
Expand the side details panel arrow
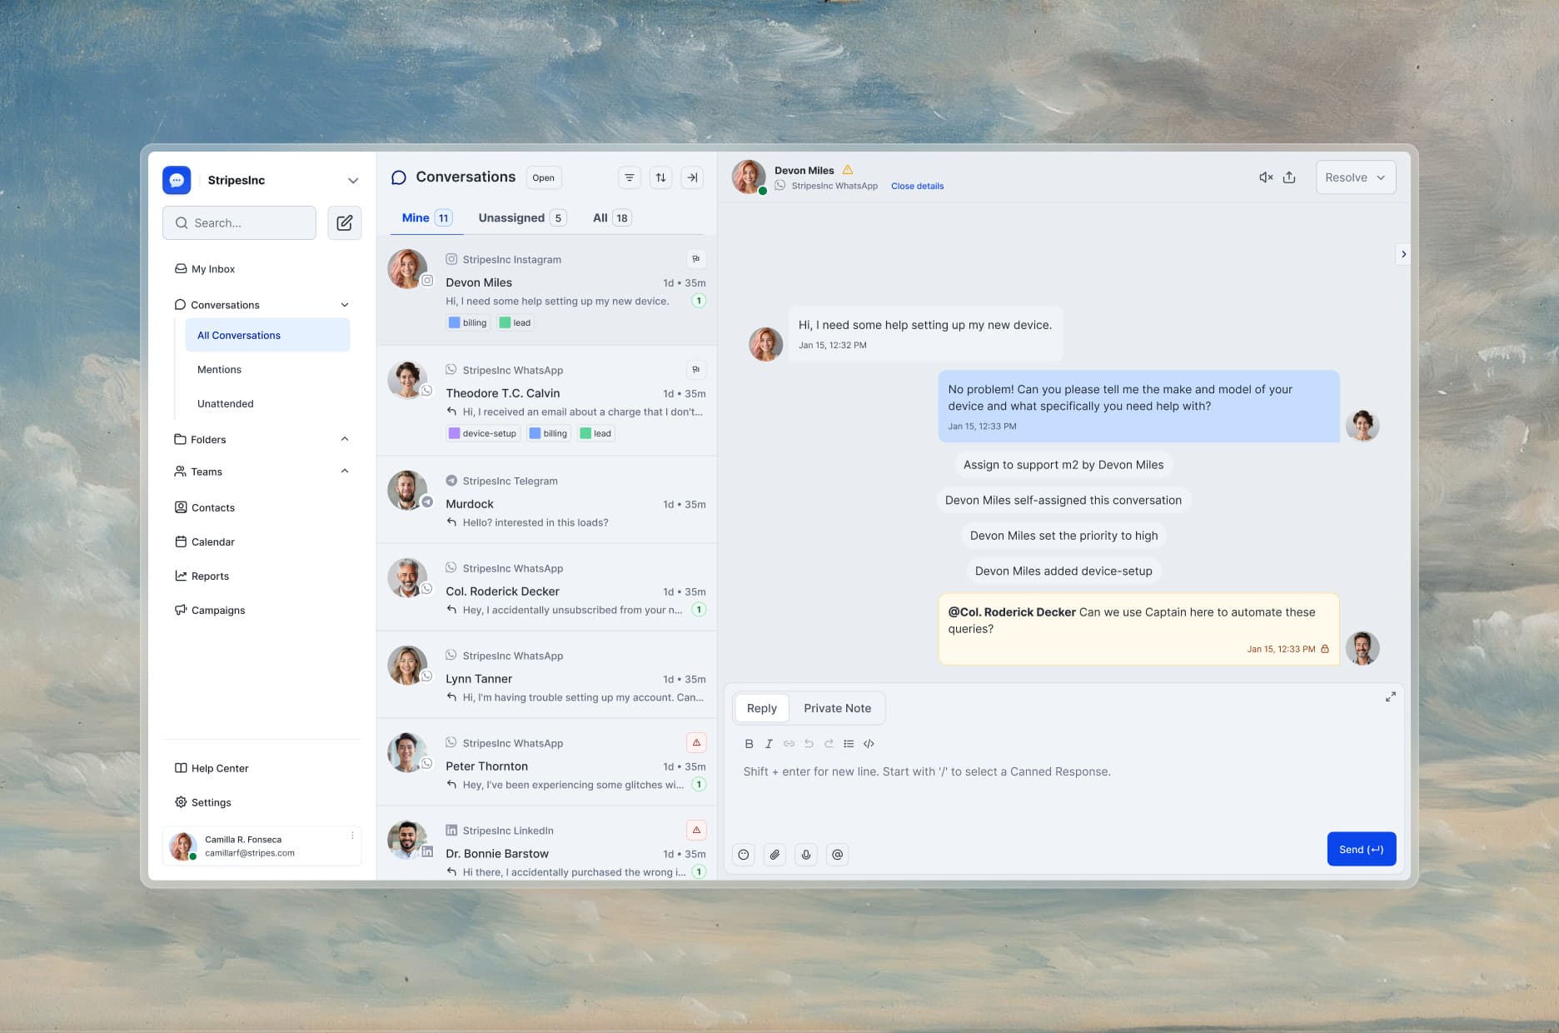coord(1403,254)
